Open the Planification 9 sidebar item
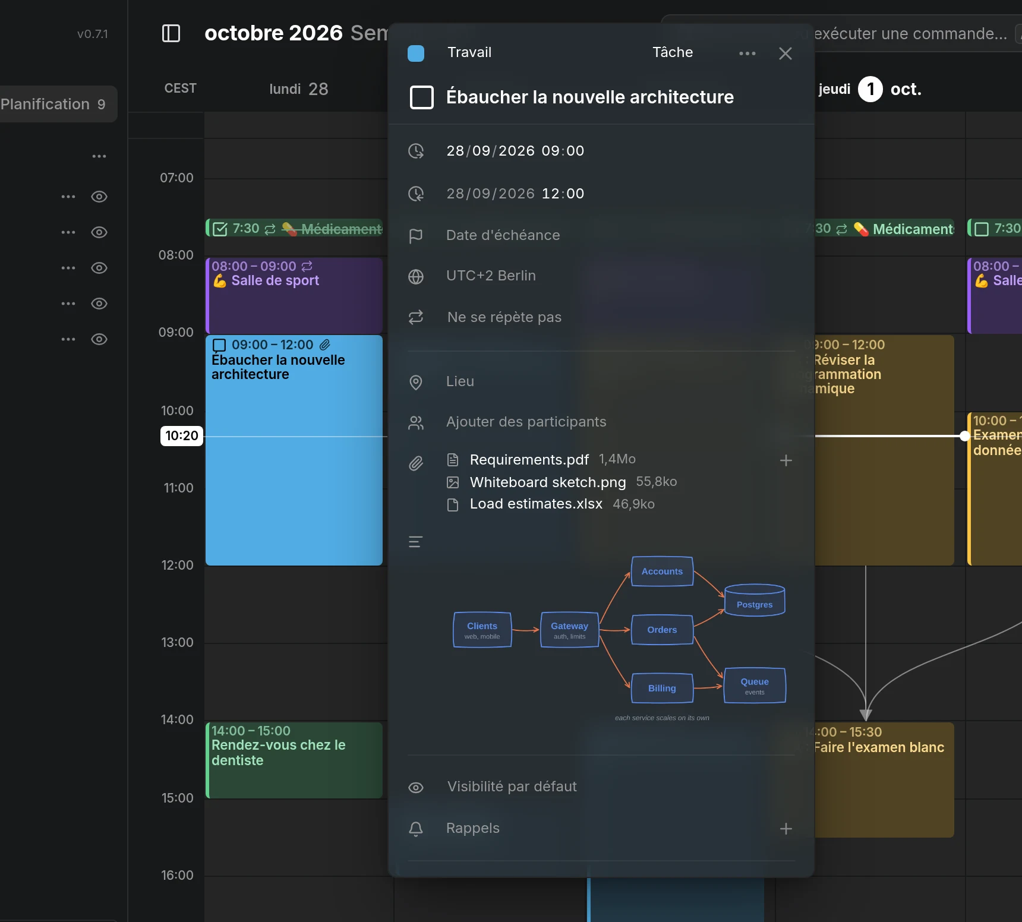Screen dimensions: 1022x922 tap(53, 104)
